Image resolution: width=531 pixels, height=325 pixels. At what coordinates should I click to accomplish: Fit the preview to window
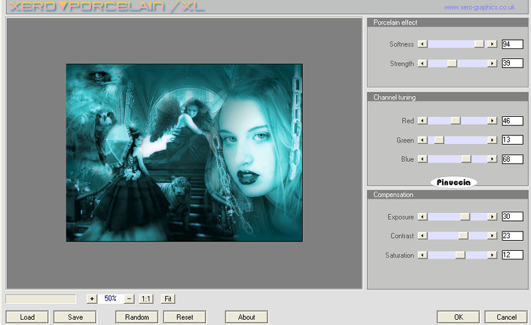(x=168, y=298)
